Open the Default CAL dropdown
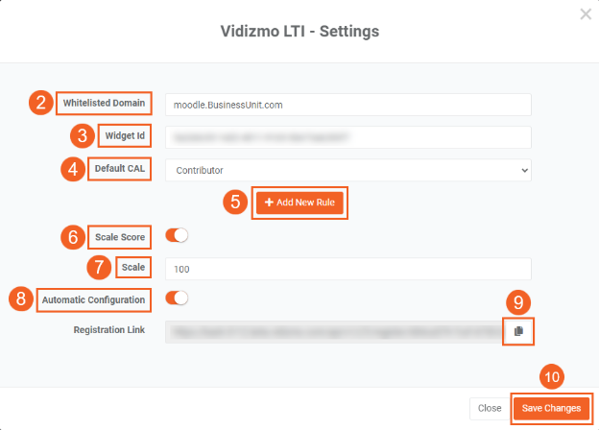 pos(347,170)
